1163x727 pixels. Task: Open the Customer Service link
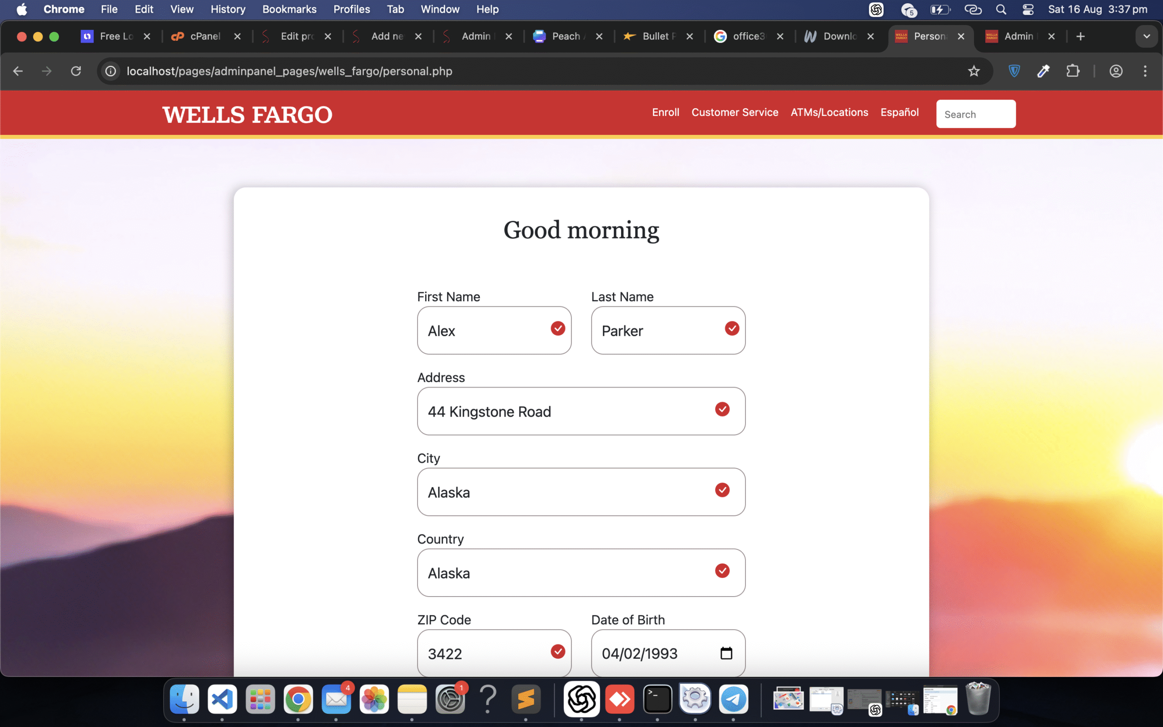[x=735, y=113]
